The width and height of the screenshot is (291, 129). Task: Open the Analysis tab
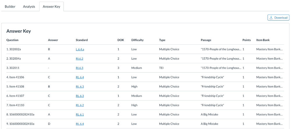click(x=29, y=6)
